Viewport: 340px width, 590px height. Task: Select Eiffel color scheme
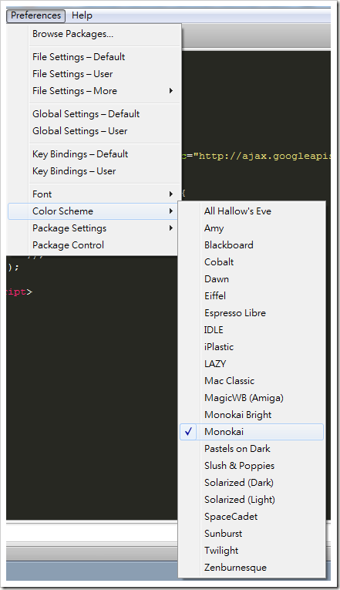(251, 296)
